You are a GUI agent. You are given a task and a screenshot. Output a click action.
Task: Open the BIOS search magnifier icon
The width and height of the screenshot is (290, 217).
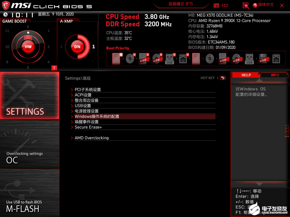[246, 6]
